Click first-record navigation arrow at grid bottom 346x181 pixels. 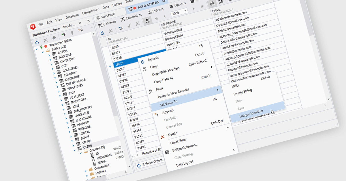[133, 156]
